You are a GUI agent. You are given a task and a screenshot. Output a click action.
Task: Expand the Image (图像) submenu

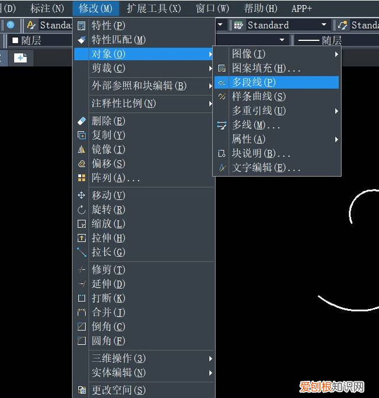tap(277, 54)
